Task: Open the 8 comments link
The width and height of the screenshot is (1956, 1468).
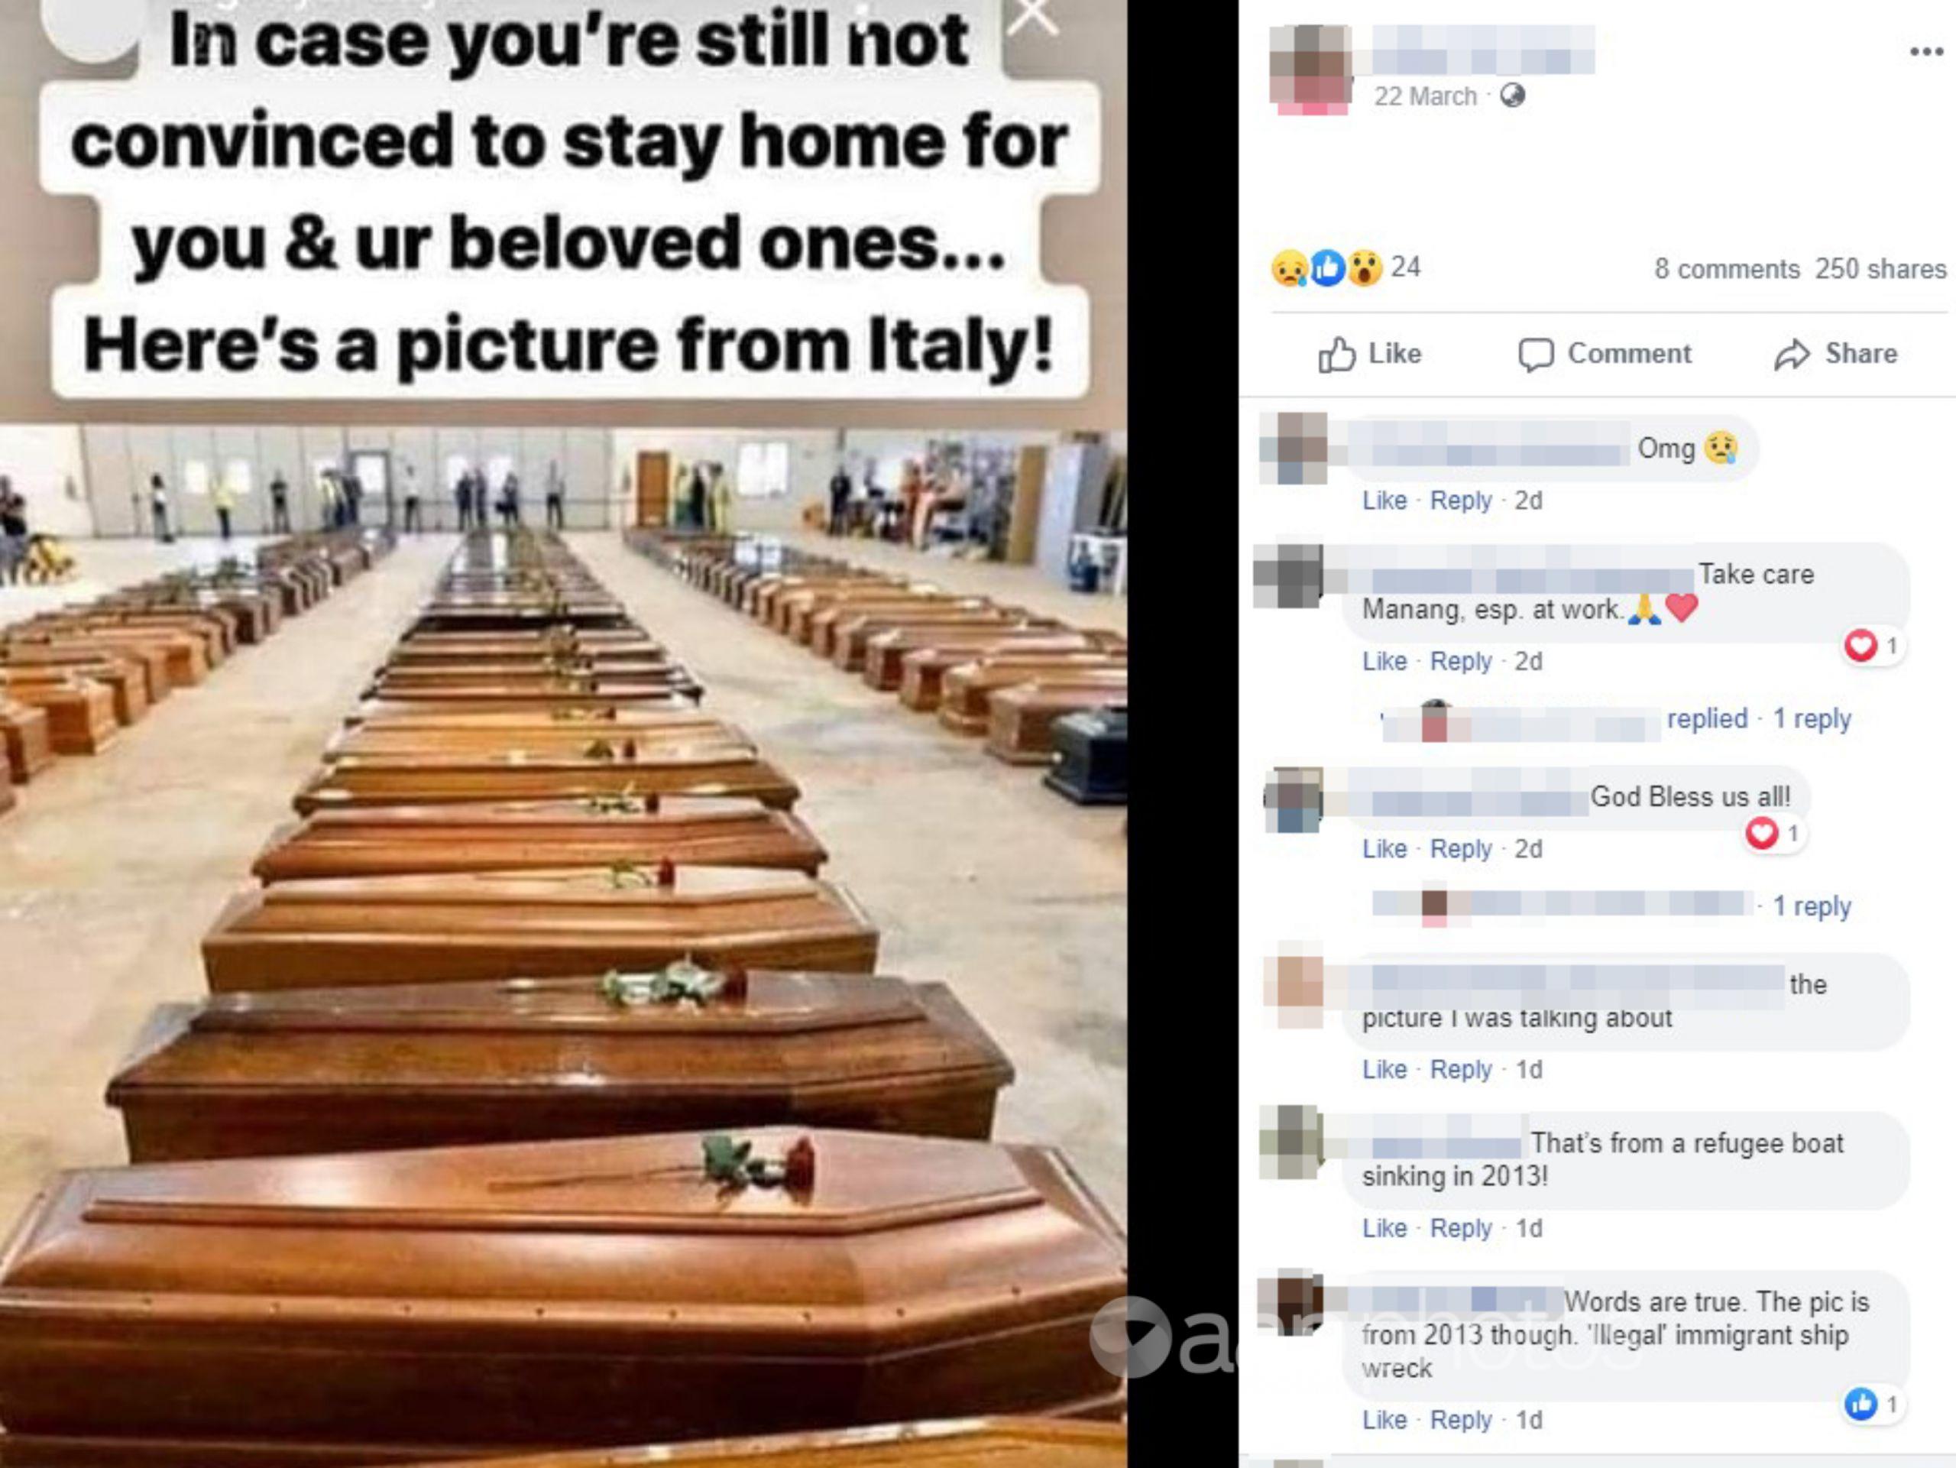Action: pyautogui.click(x=1726, y=269)
